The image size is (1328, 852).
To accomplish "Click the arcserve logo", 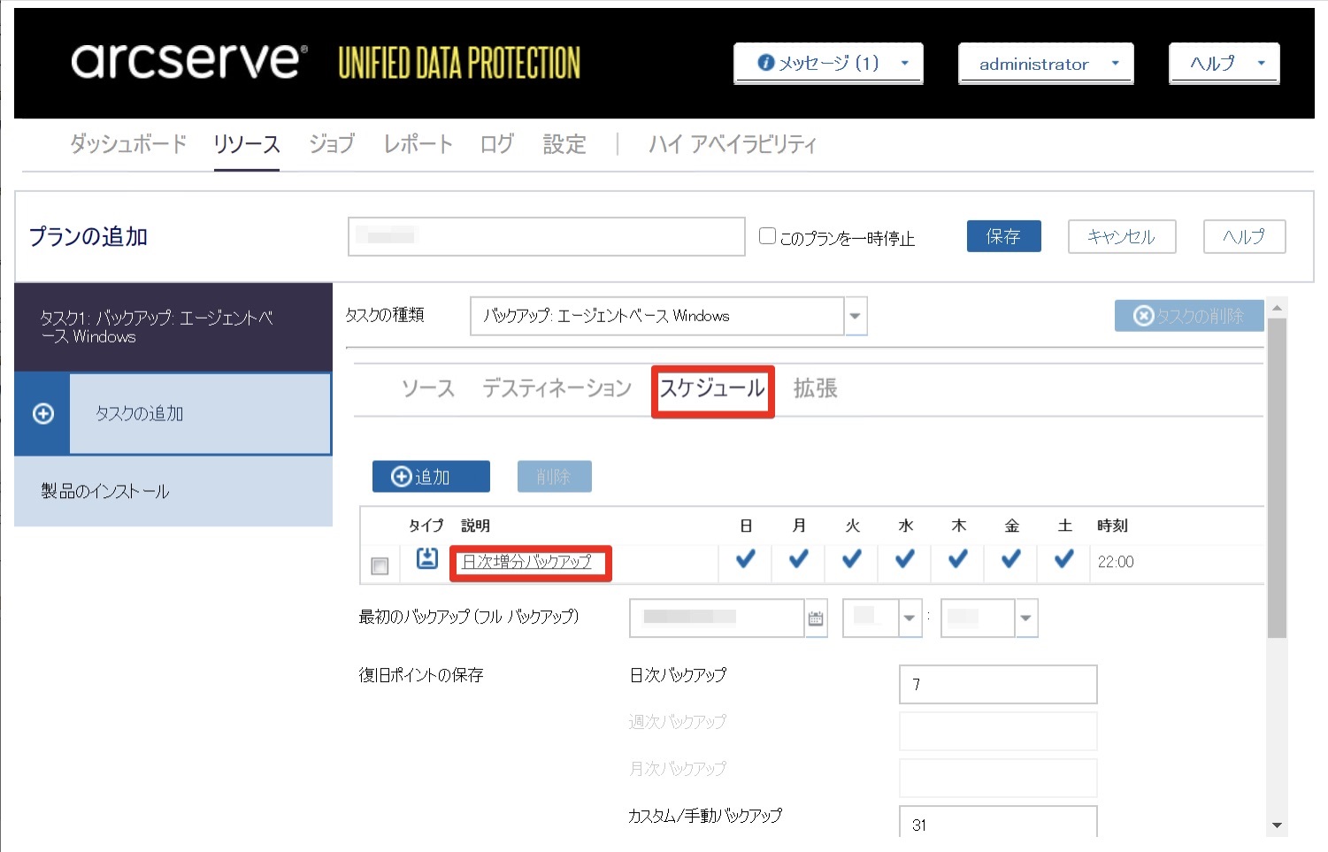I will click(x=188, y=60).
